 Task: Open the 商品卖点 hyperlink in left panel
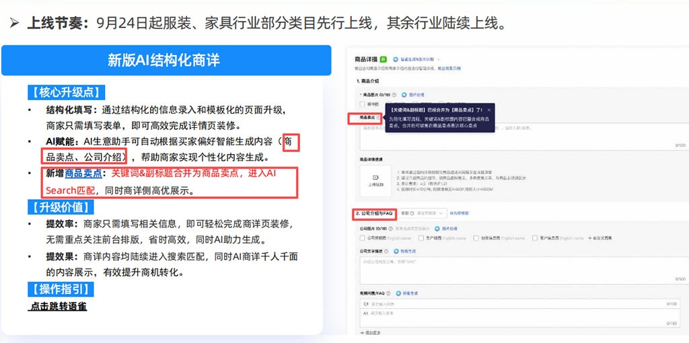[x=83, y=174]
